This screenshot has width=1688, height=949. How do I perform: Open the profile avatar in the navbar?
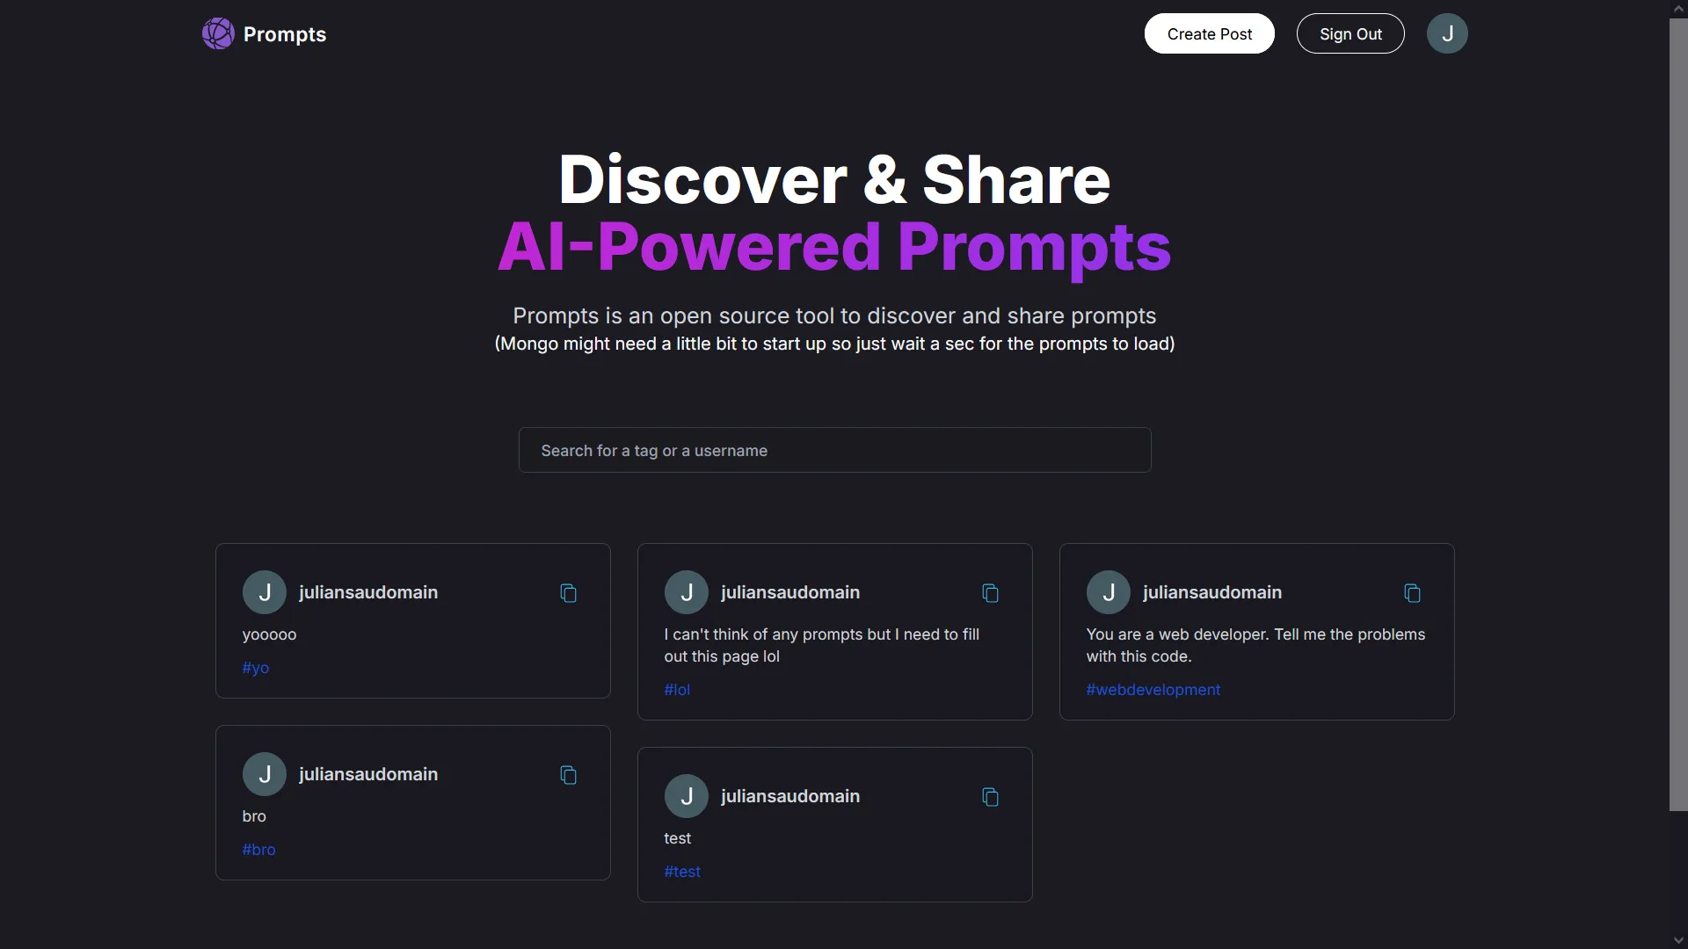(x=1446, y=33)
